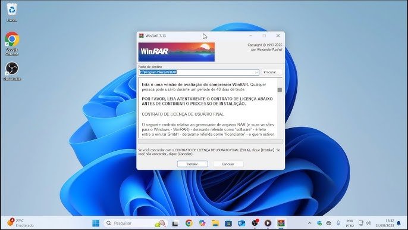The image size is (408, 230).
Task: Click the Windows Security tray icon
Action: pyautogui.click(x=319, y=223)
